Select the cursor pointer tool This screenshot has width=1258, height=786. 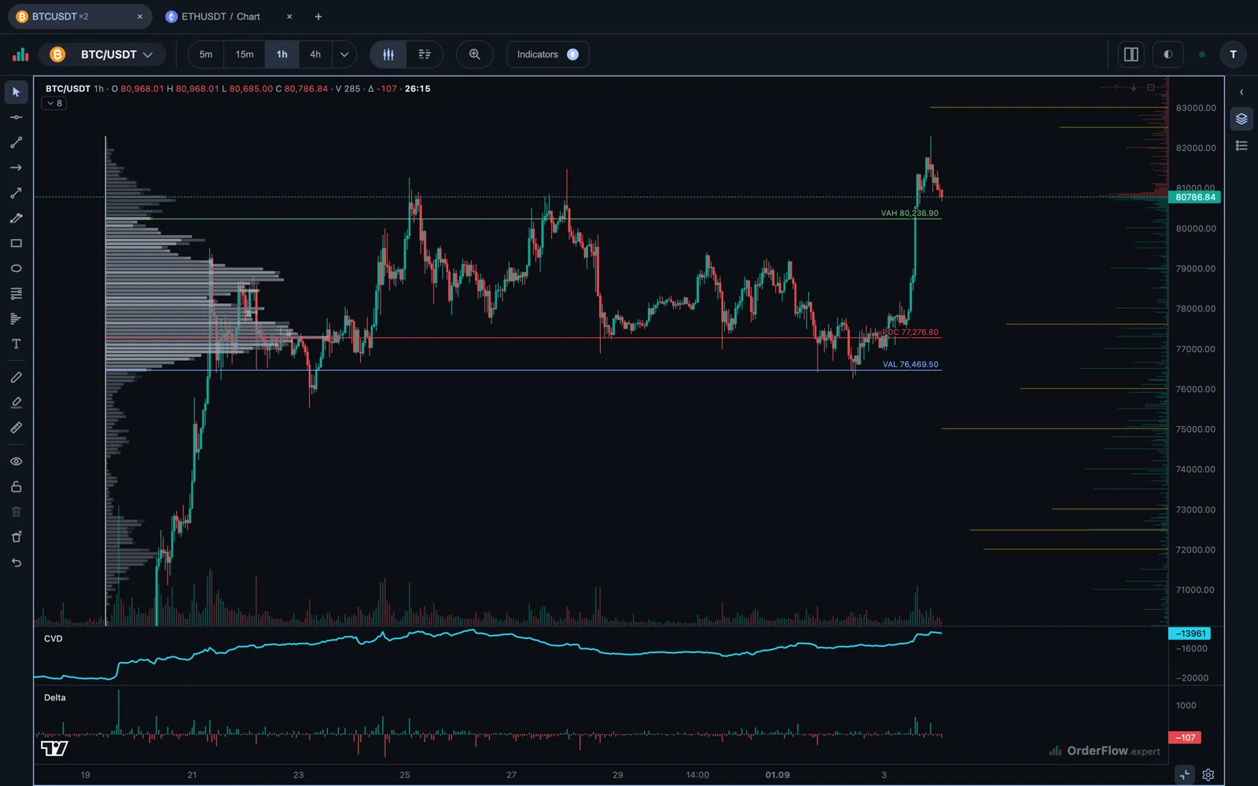[17, 92]
